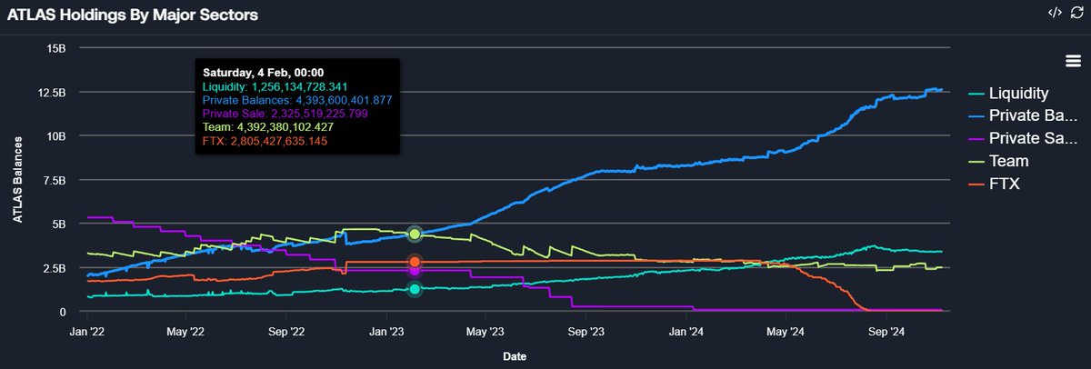Click tooltip date Saturday, 4 Feb
Screen dimensions: 1091x369
point(264,72)
